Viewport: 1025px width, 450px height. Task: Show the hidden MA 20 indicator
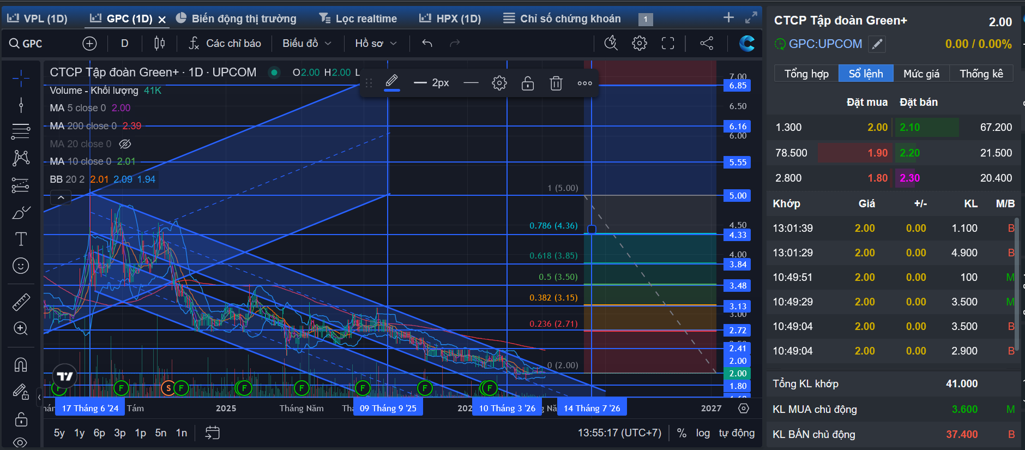click(x=125, y=144)
